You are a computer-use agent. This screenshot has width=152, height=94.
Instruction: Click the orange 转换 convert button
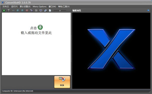click(62, 82)
